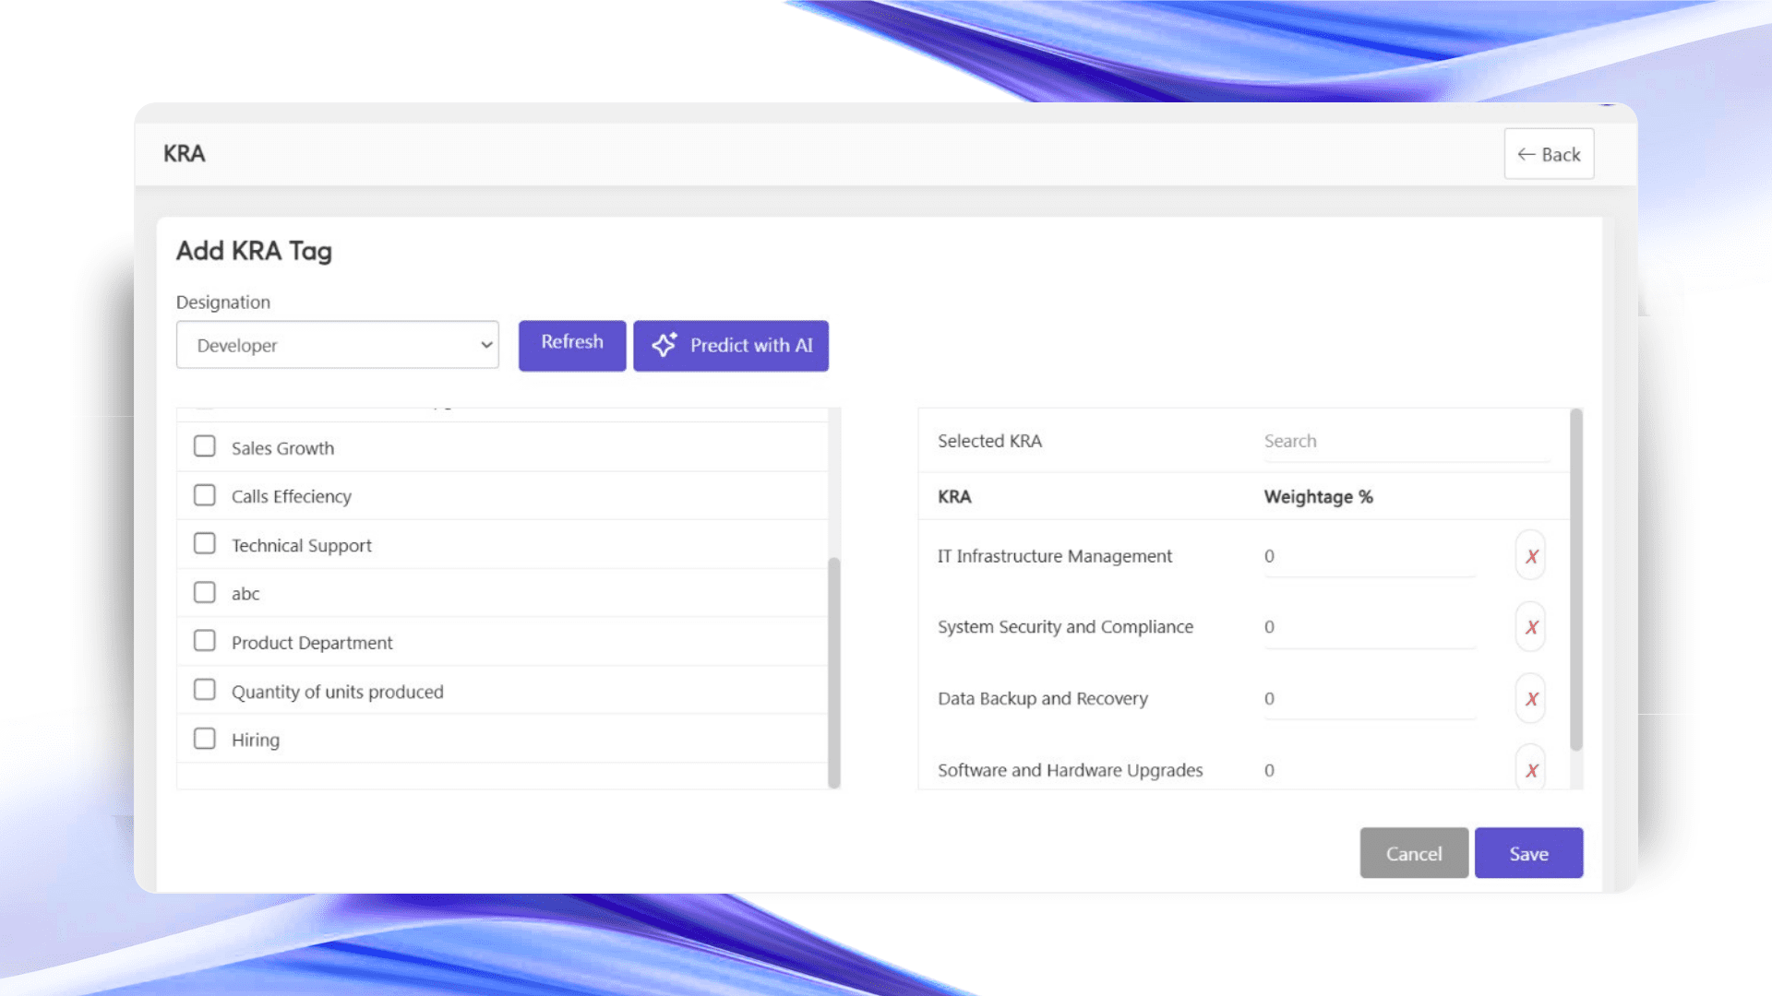The image size is (1772, 996).
Task: Enable the Hiring checkbox
Action: click(x=205, y=739)
